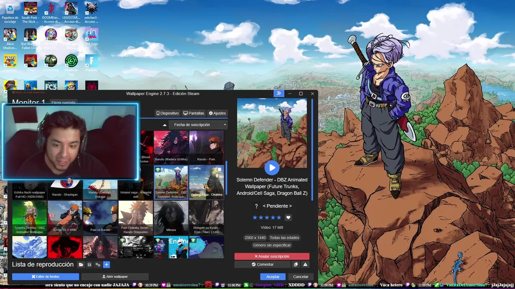Click the preview panel vertical scrollbar

[x=312, y=149]
